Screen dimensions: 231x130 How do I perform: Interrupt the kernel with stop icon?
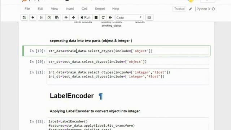pyautogui.click(x=96, y=18)
